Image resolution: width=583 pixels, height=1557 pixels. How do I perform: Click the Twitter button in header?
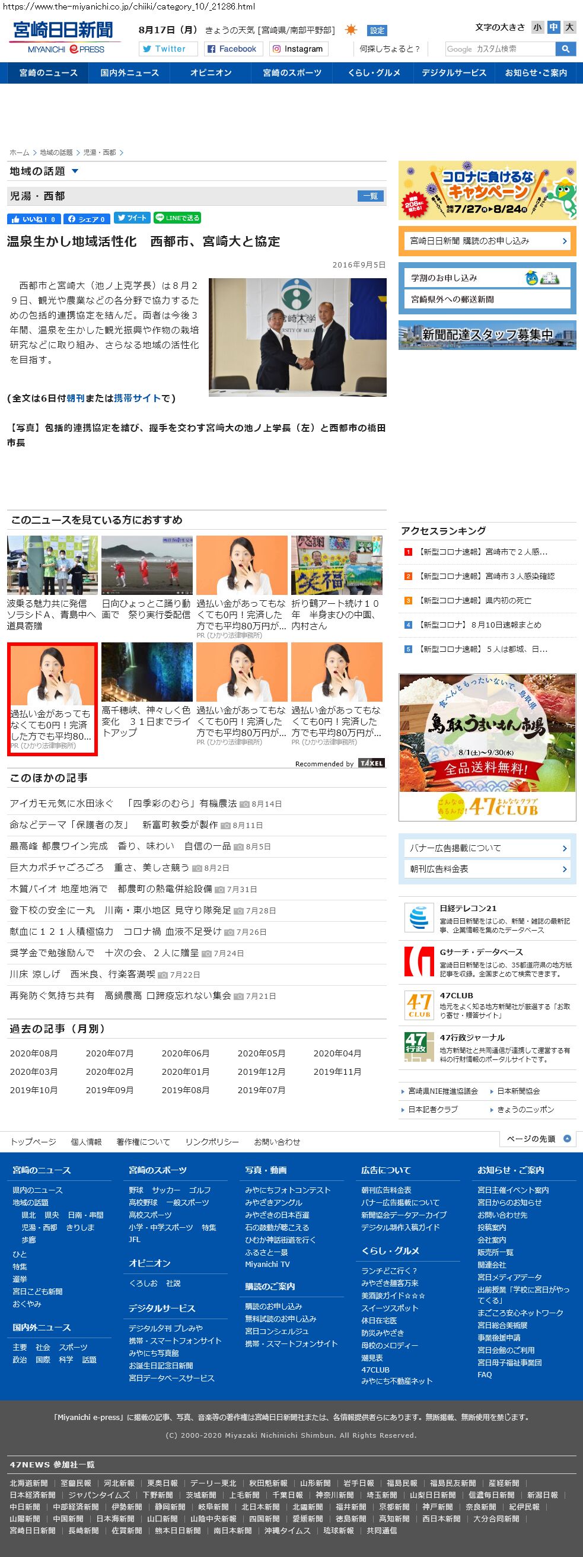pyautogui.click(x=168, y=49)
